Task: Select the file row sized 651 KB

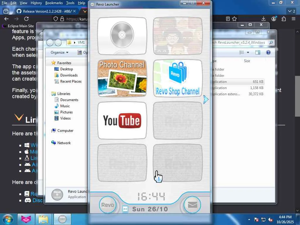Action: coord(238,82)
